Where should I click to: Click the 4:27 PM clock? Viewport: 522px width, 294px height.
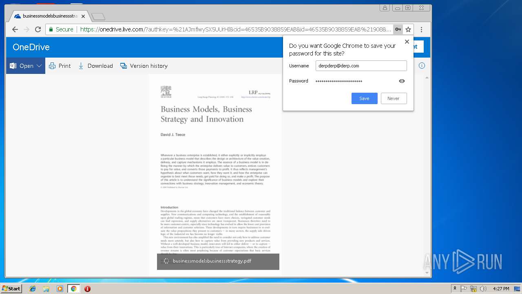tap(501, 289)
